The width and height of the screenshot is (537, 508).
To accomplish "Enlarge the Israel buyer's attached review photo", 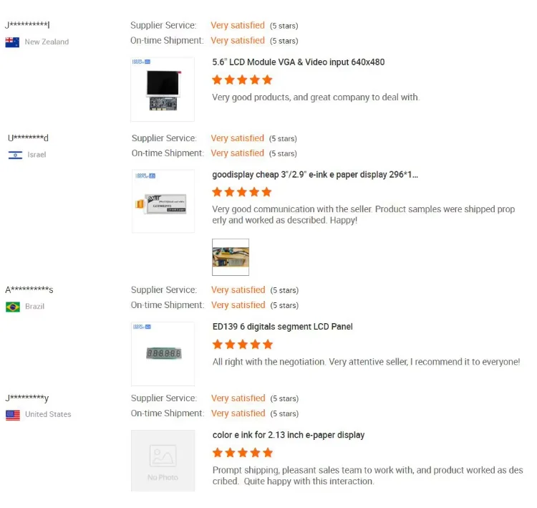I will 231,257.
